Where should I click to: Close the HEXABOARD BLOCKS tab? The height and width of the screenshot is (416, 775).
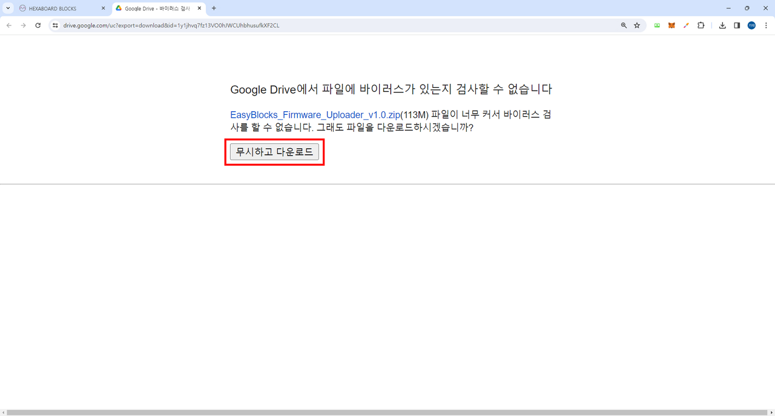click(x=103, y=8)
